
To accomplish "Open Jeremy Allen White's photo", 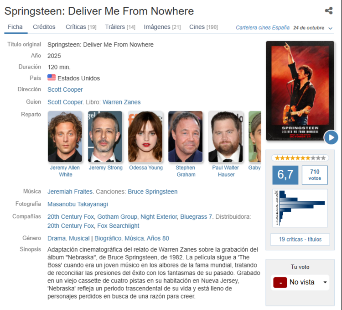I will (65, 137).
